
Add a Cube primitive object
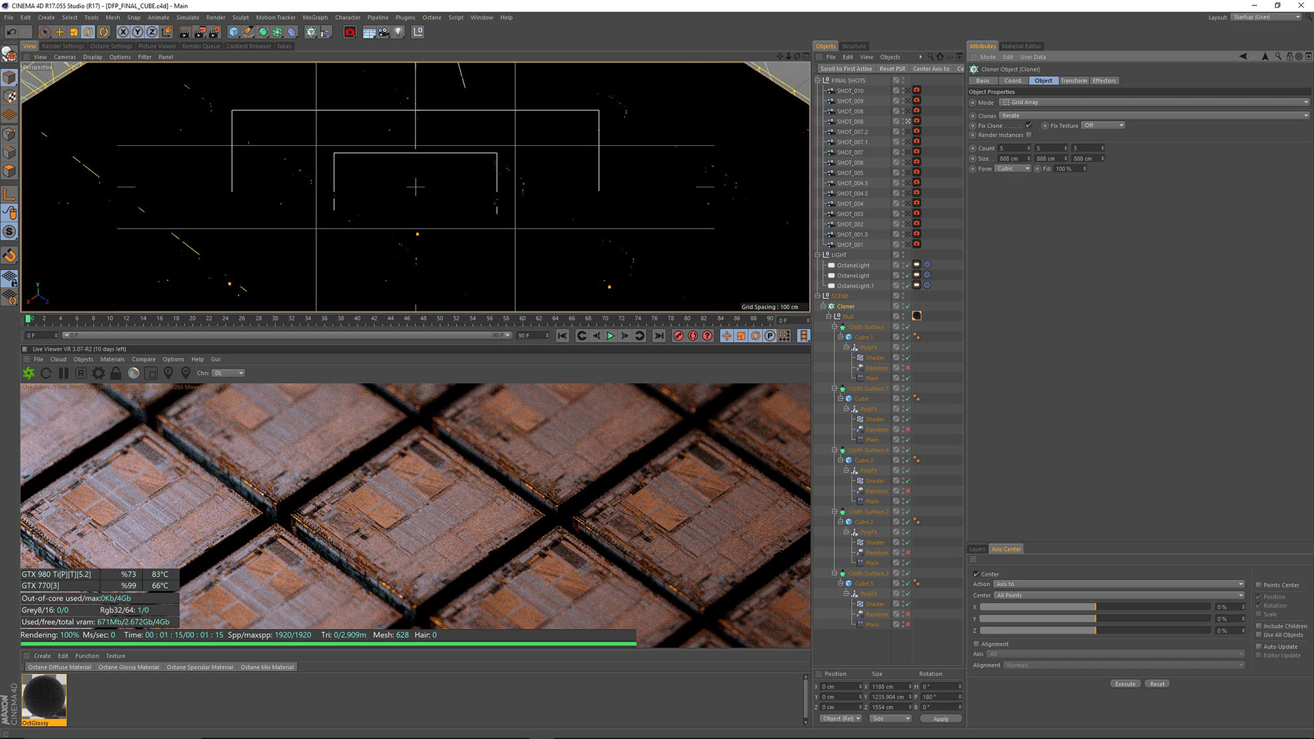pos(234,31)
